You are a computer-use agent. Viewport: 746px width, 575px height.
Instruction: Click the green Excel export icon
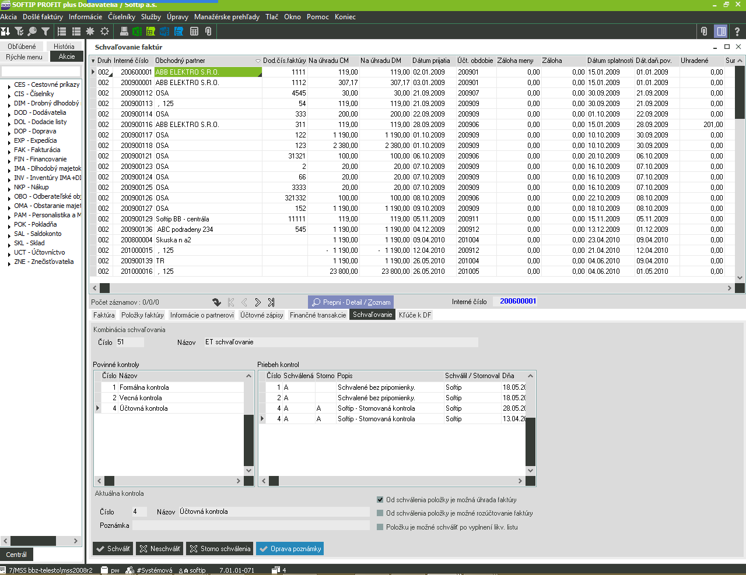click(x=137, y=31)
